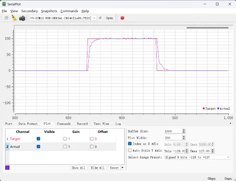Image resolution: width=236 pixels, height=181 pixels.
Task: Uncheck the Index as X Axis option
Action: click(x=130, y=144)
